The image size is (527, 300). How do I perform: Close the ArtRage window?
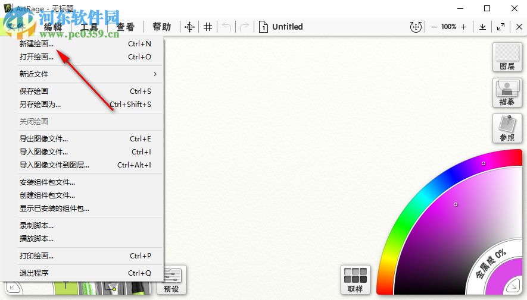coord(514,8)
